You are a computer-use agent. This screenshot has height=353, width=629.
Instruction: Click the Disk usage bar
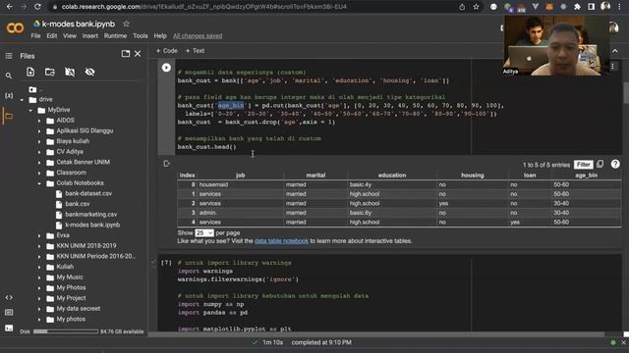point(66,331)
